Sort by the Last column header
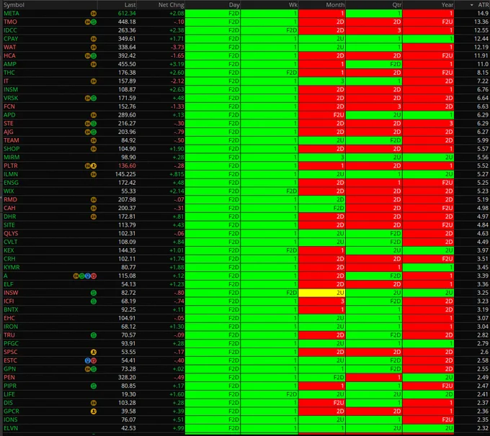 130,5
